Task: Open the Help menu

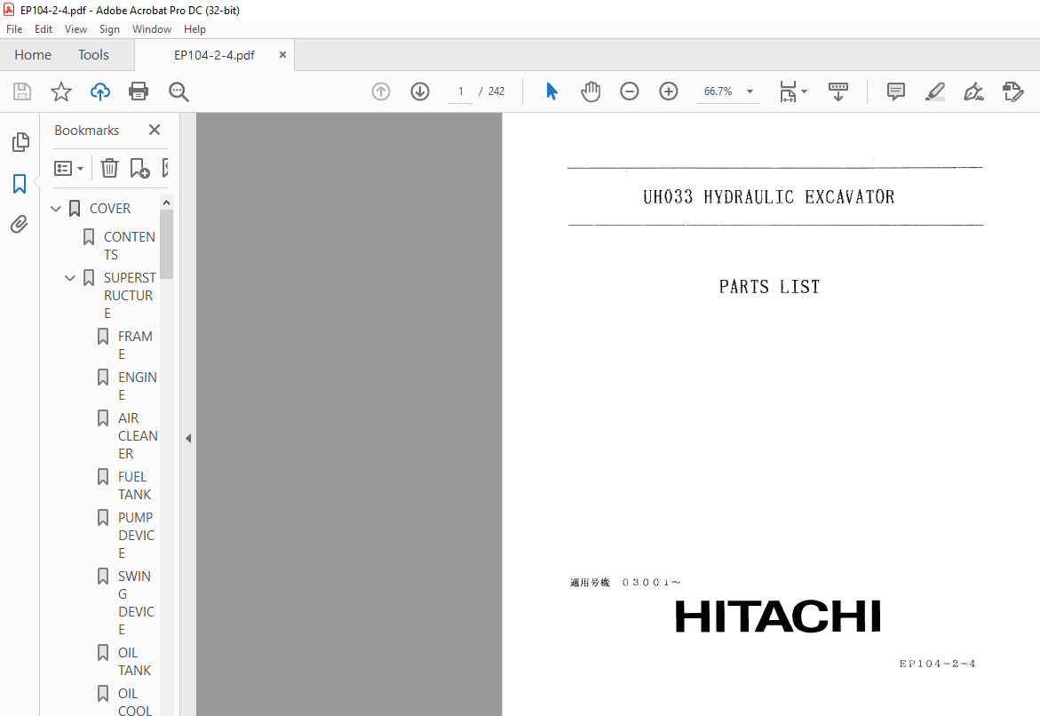Action: 195,29
